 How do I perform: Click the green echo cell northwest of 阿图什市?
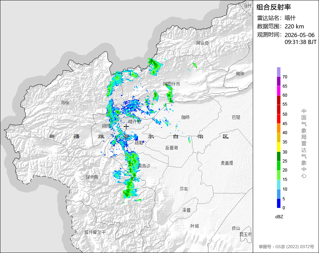(x=155, y=66)
